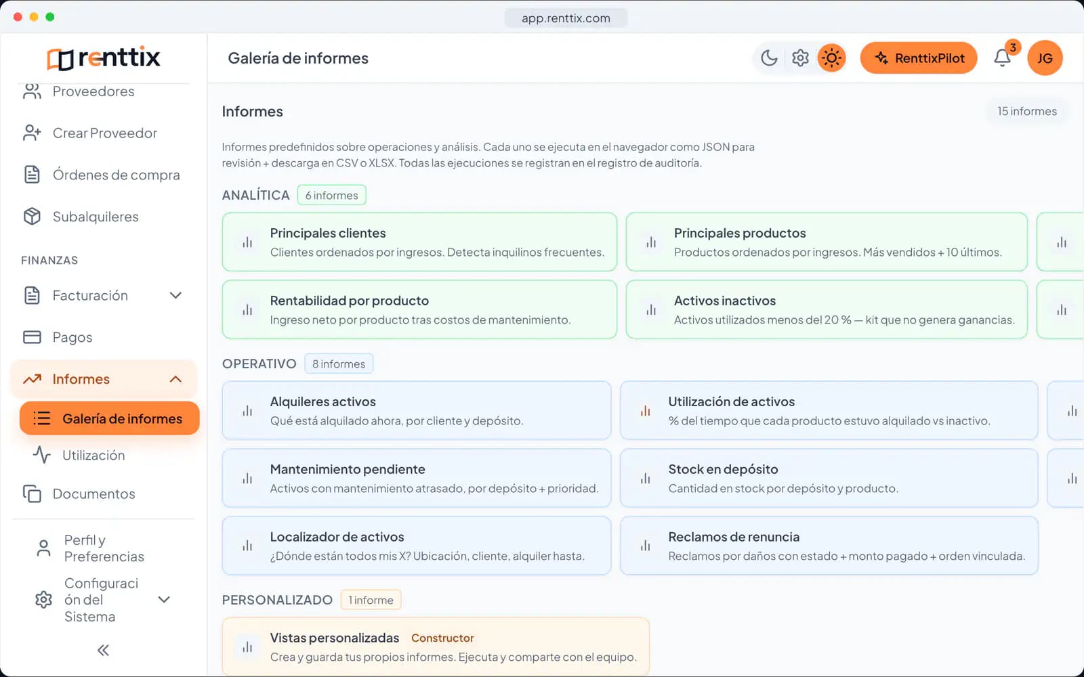Open Crear Proveedor page
The width and height of the screenshot is (1084, 677).
(x=104, y=133)
